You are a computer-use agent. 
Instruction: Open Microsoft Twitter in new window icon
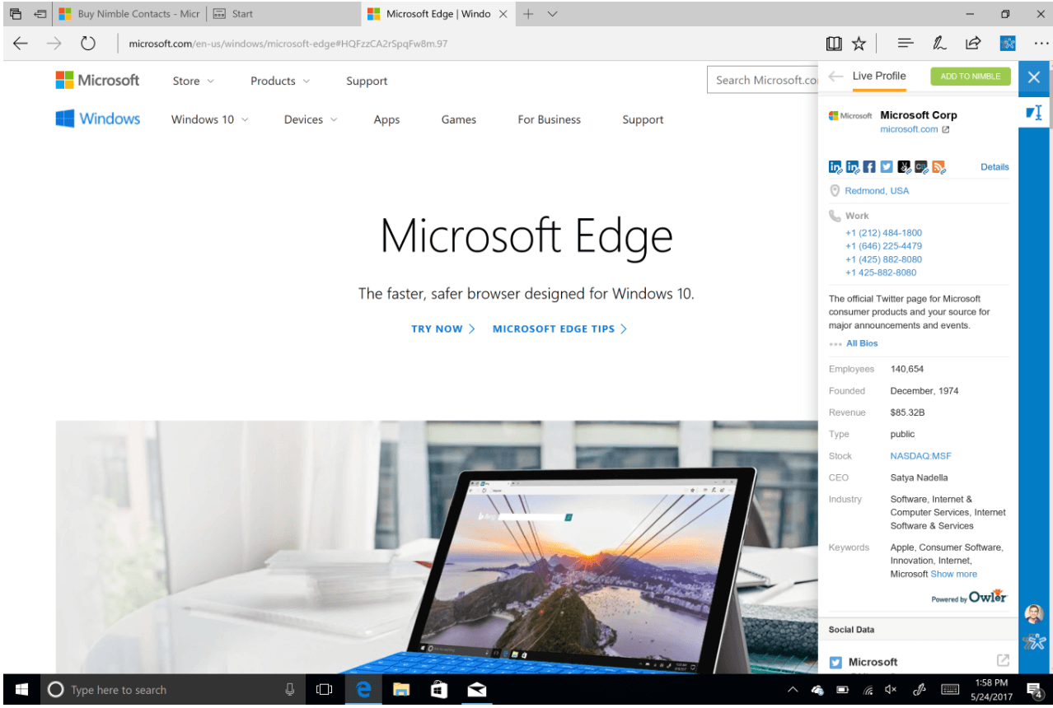(1003, 660)
